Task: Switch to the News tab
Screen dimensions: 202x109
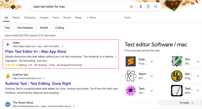Action: point(56,18)
